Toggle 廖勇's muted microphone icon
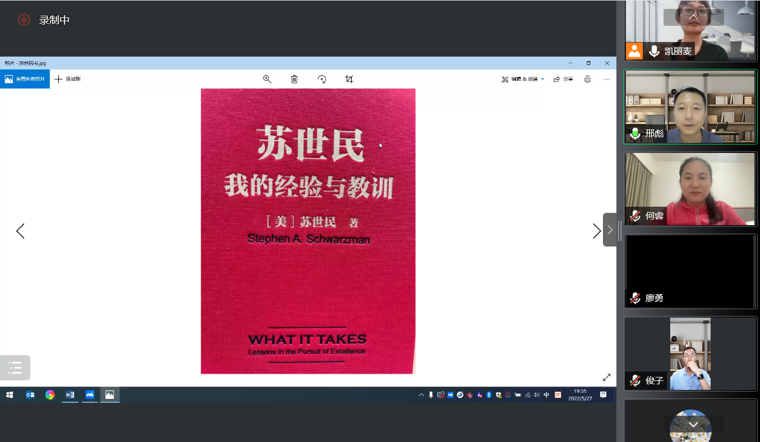 pos(635,298)
